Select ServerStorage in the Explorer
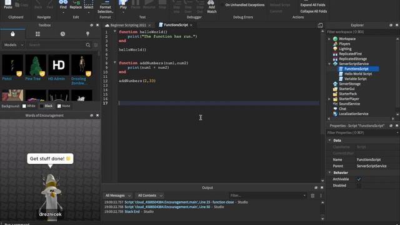This screenshot has width=400, height=225. click(349, 84)
